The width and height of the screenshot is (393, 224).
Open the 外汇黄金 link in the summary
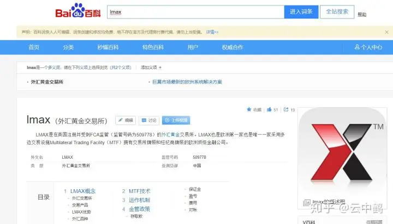[x=171, y=135]
